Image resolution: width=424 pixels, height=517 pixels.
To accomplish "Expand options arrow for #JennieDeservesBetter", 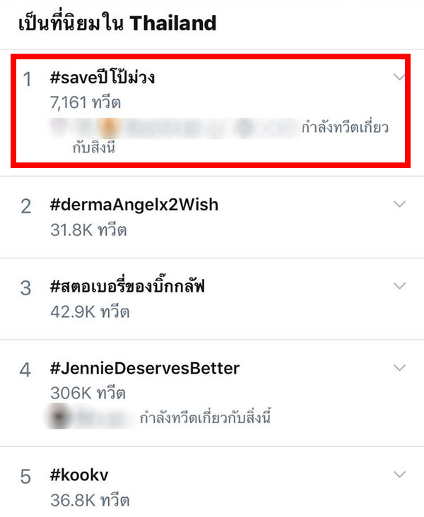I will tap(399, 367).
